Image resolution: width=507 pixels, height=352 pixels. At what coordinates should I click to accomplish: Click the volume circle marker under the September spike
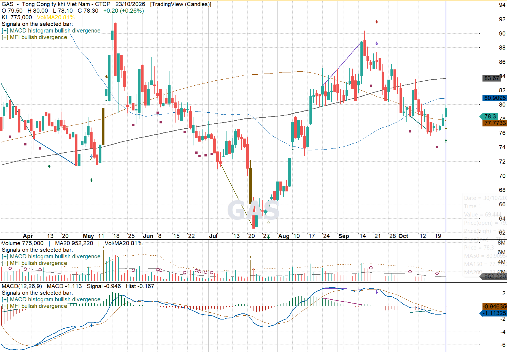pos(371,268)
